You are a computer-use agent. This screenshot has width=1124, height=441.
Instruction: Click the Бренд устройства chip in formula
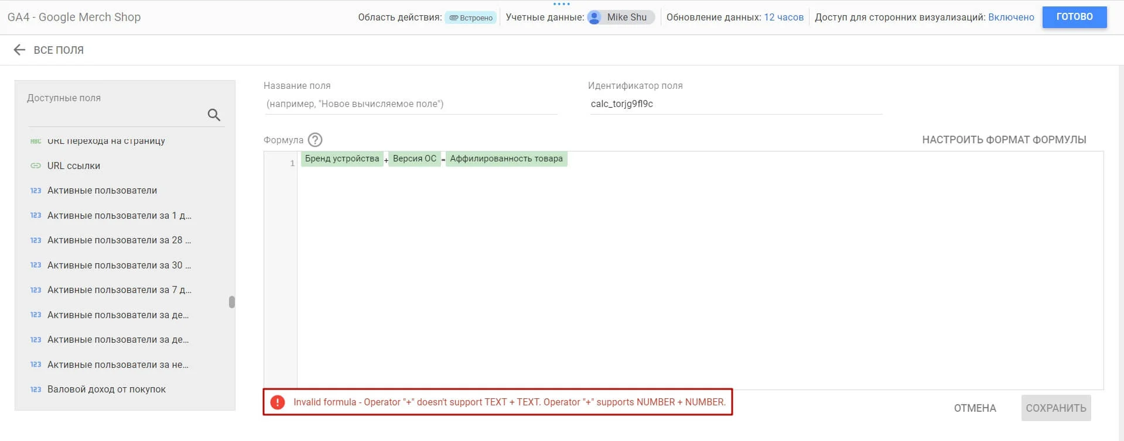tap(342, 159)
